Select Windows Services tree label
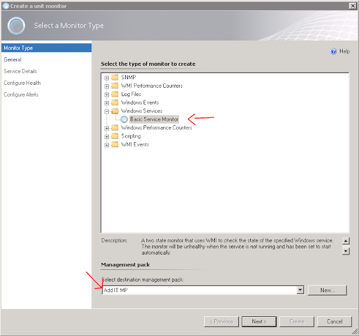 coord(142,111)
